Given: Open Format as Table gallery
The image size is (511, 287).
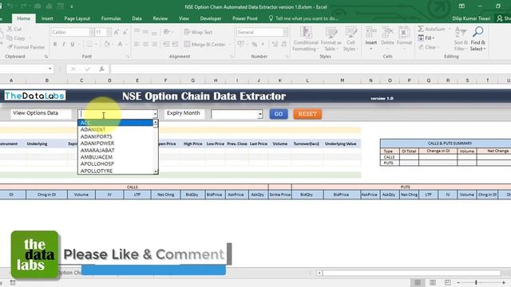Looking at the screenshot, I should coord(331,39).
